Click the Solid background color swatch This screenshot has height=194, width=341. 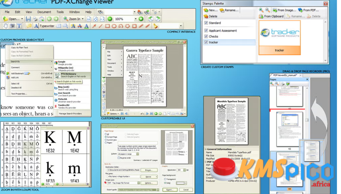[x=180, y=183]
